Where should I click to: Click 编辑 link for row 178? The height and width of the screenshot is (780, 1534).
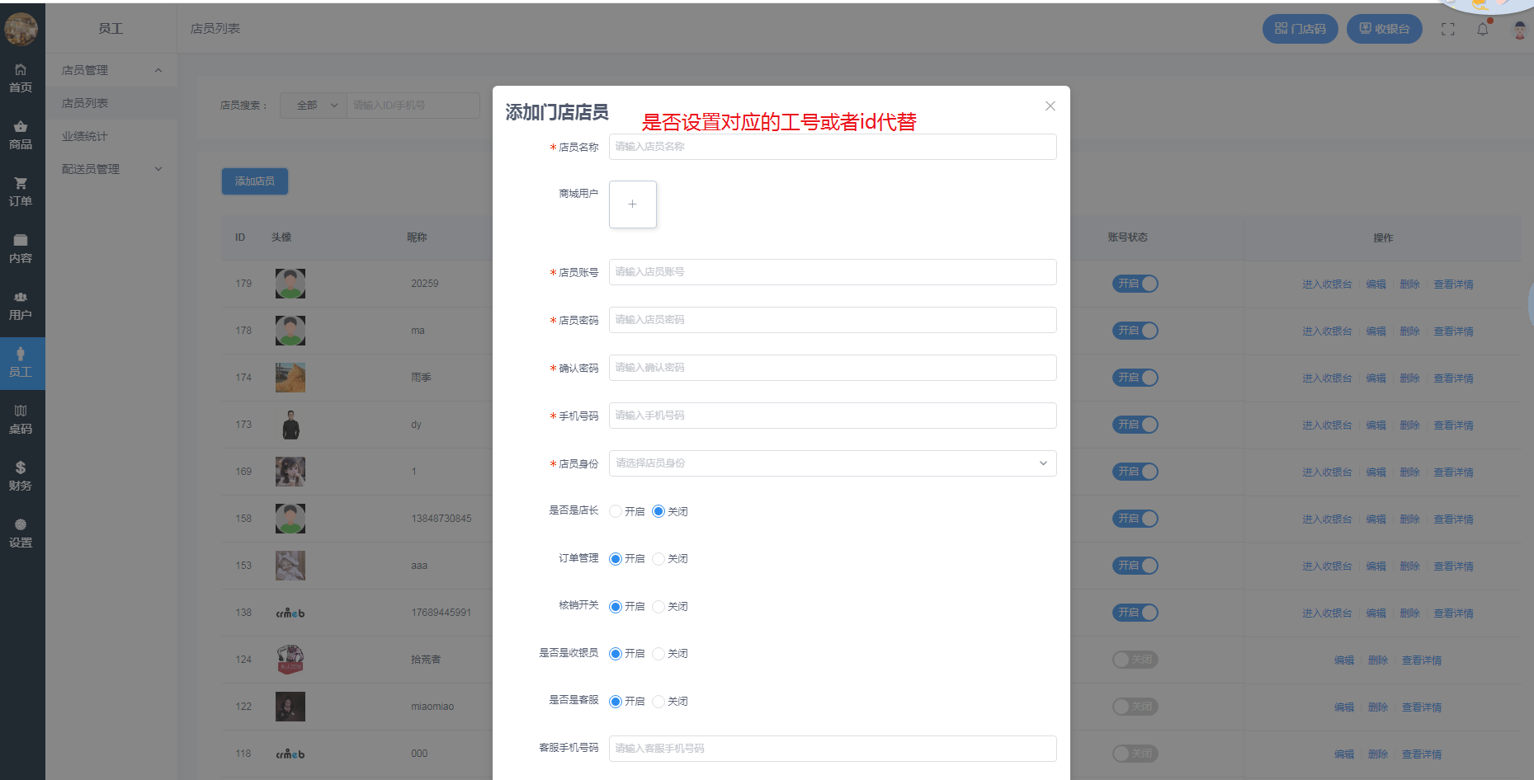[x=1376, y=331]
